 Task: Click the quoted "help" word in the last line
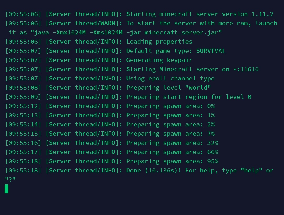(x=251, y=171)
